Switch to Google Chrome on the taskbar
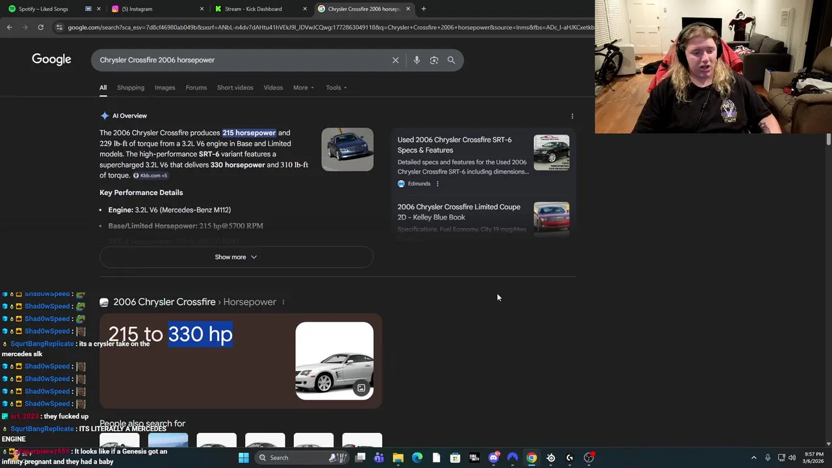The width and height of the screenshot is (832, 468). click(532, 458)
